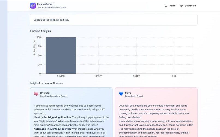The width and height of the screenshot is (220, 137).
Task: Click the '100' y-axis tick value
Action: (x=39, y=37)
